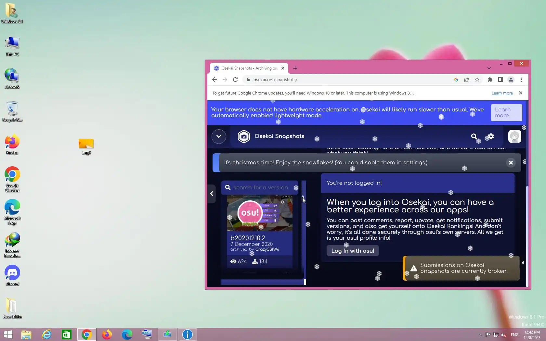The height and width of the screenshot is (341, 546).
Task: Open the Osekai apps dropdown chevron
Action: click(219, 136)
